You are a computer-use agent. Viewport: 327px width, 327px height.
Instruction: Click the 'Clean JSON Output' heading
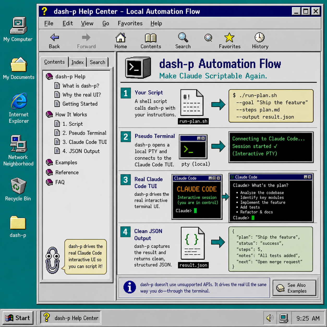click(148, 234)
